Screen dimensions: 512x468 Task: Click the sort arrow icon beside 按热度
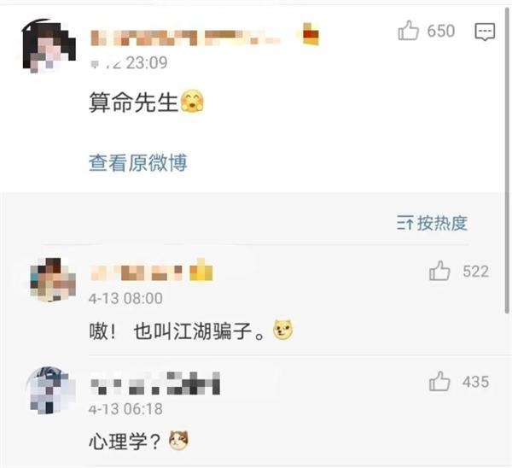(404, 223)
